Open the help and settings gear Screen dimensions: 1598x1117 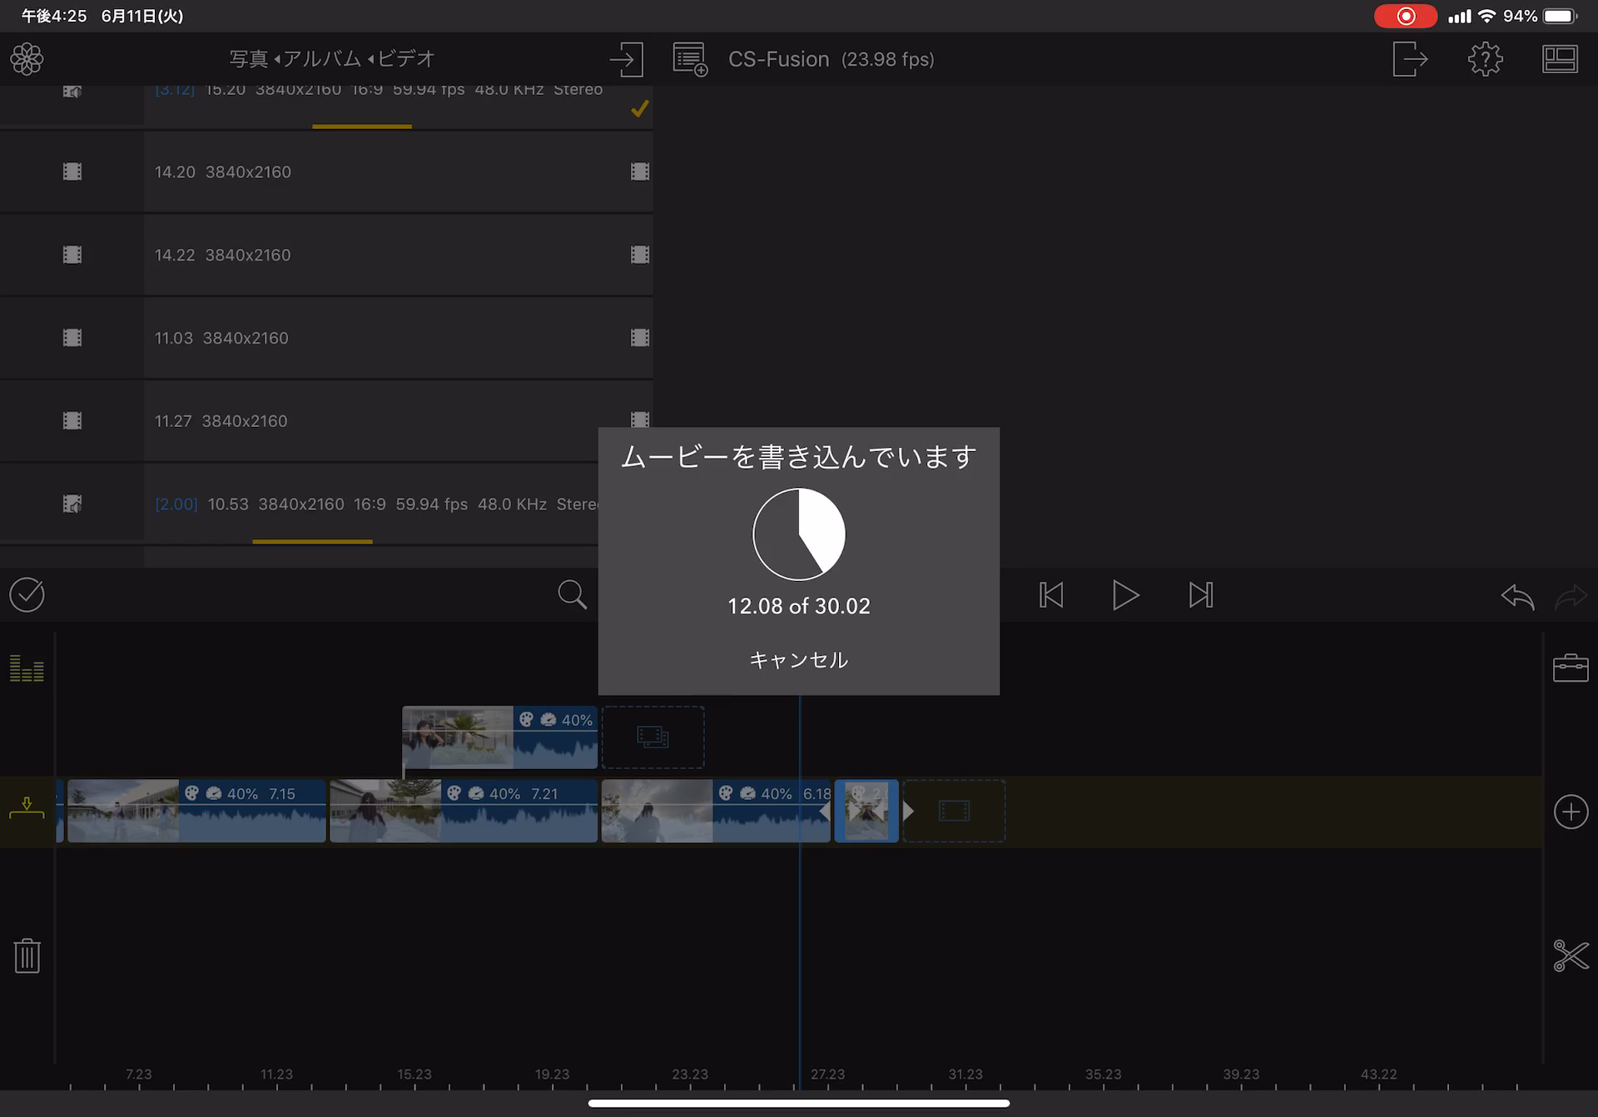click(x=1485, y=59)
